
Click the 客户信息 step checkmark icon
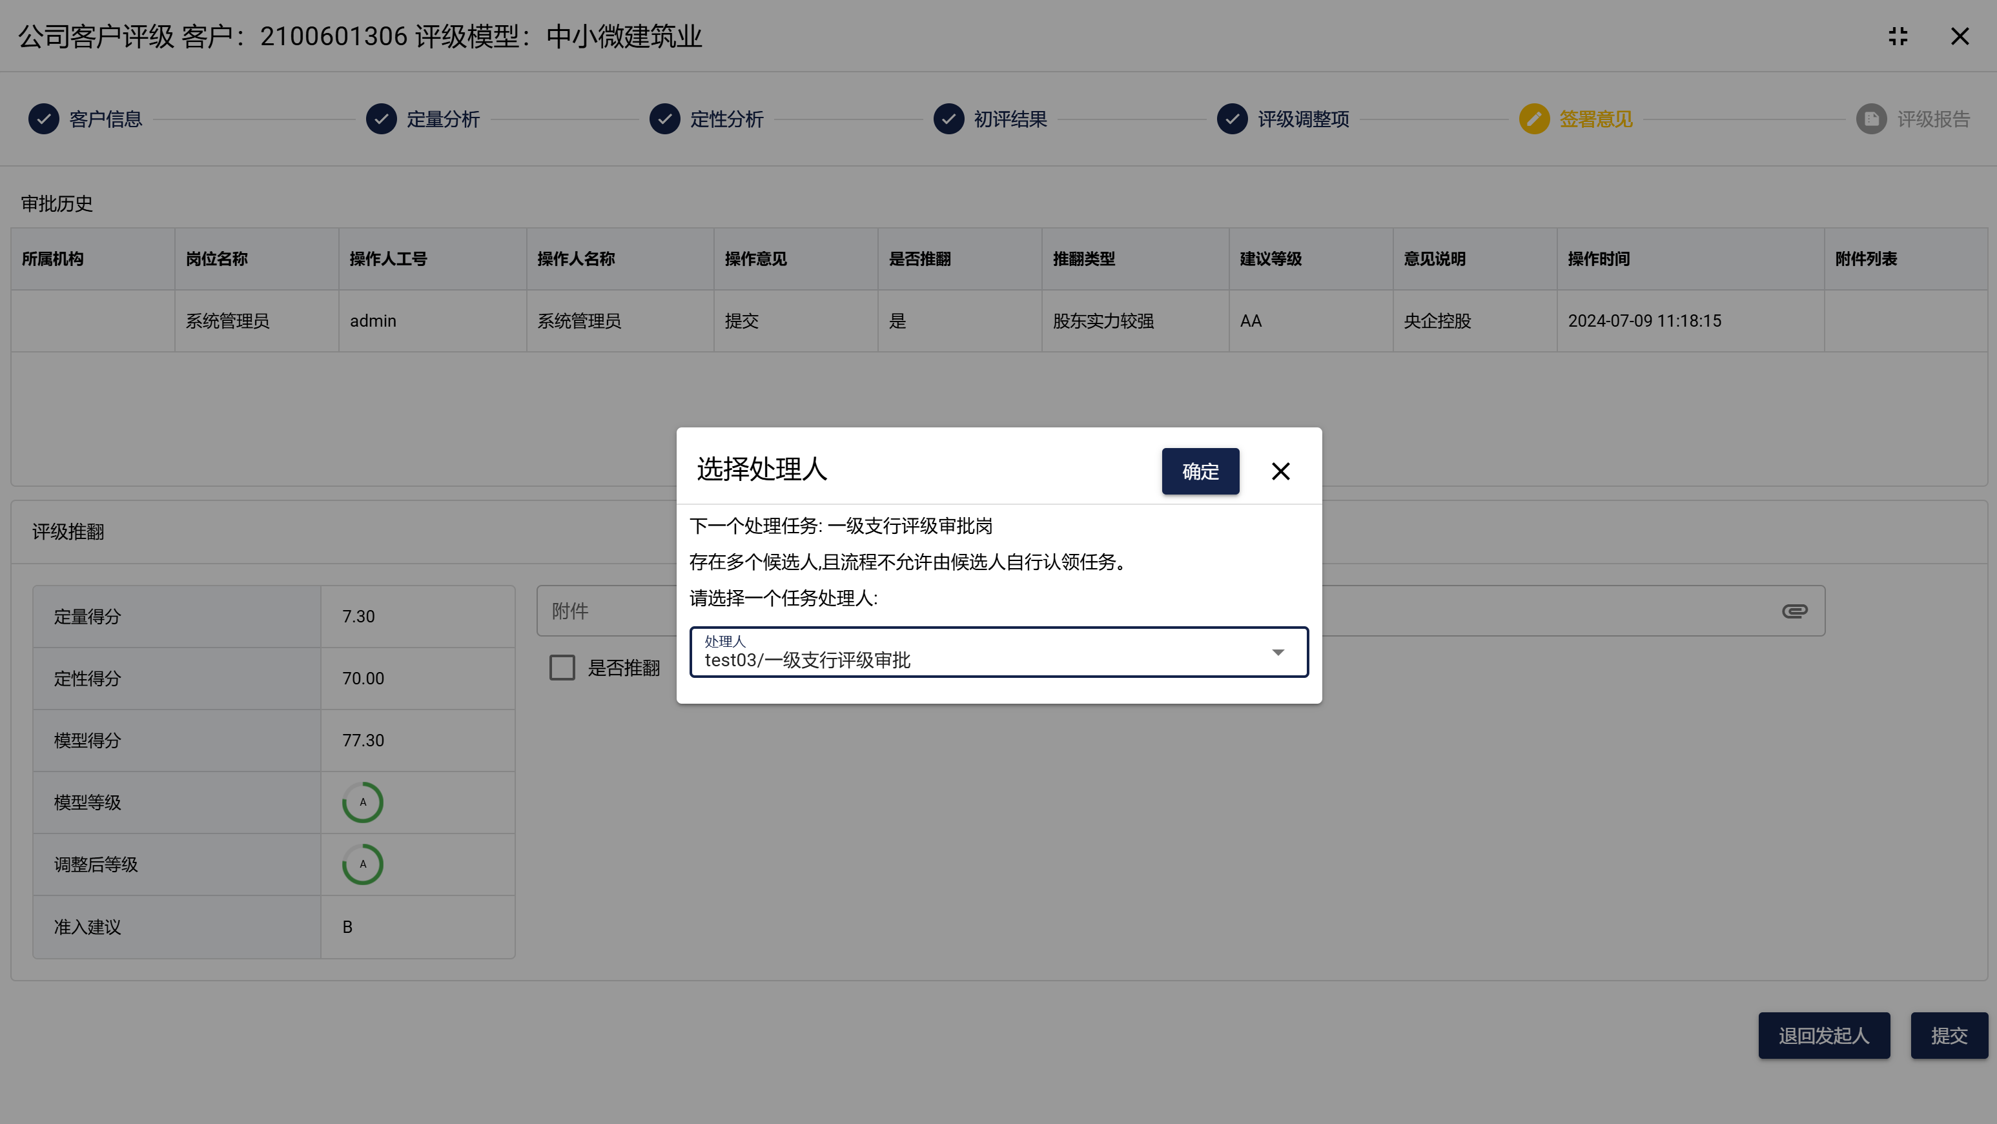pos(43,119)
